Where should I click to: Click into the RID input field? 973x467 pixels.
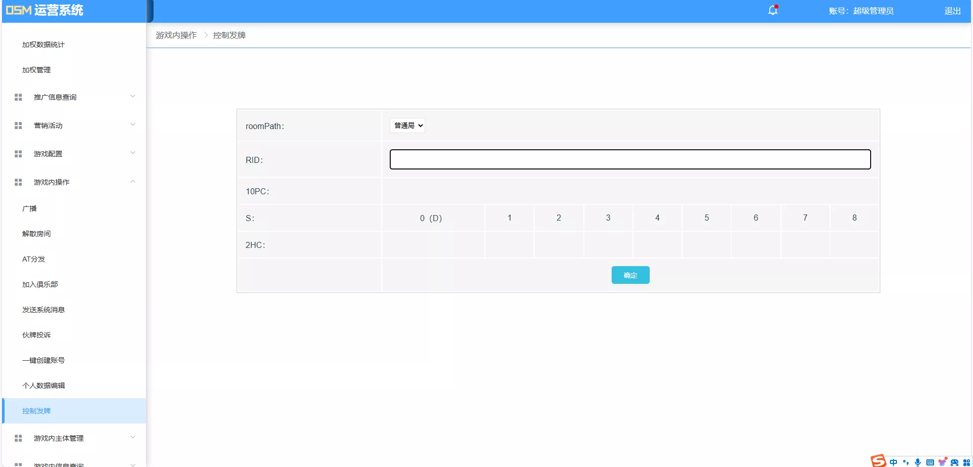pos(630,159)
